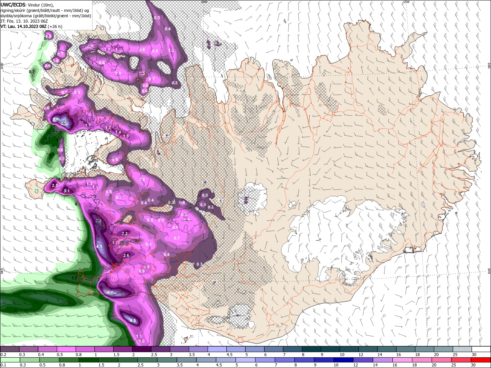This screenshot has height=368, width=491.
Task: Click the 'rigning/skúrir (grænt/blátt/rautt - mm/1klst) og' line
Action: [x=45, y=10]
